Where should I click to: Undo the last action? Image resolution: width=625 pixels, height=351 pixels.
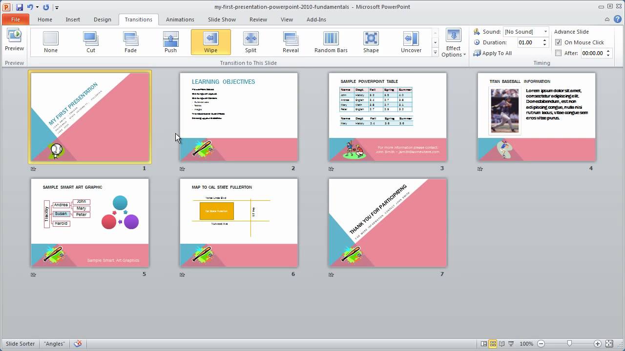click(x=30, y=7)
